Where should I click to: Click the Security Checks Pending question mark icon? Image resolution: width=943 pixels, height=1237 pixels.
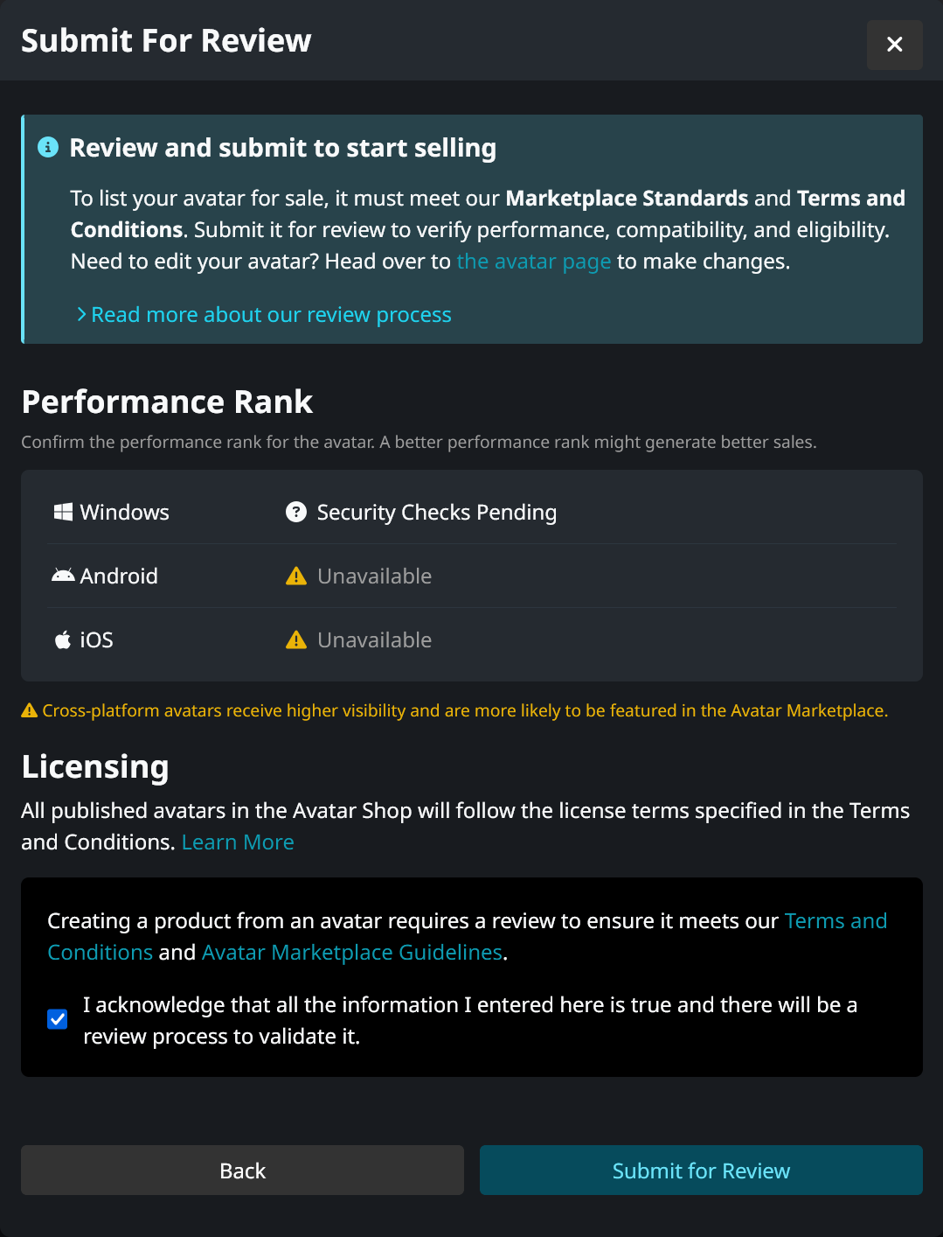296,512
